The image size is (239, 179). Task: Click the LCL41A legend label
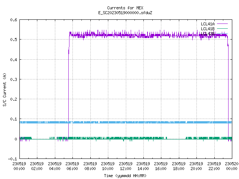click(x=208, y=24)
